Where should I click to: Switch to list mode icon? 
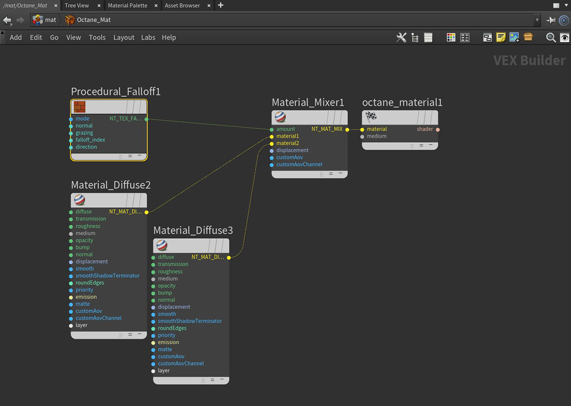[428, 38]
